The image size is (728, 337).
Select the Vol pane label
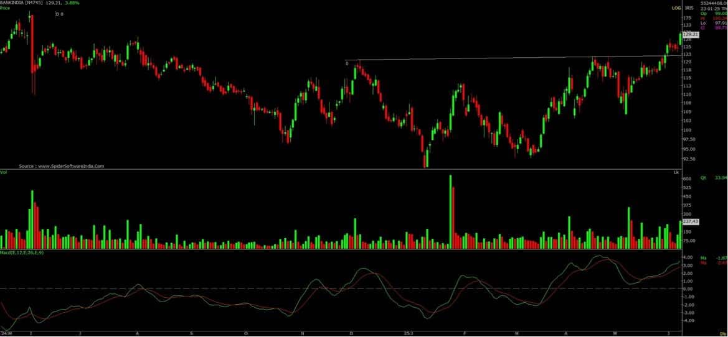[x=4, y=172]
